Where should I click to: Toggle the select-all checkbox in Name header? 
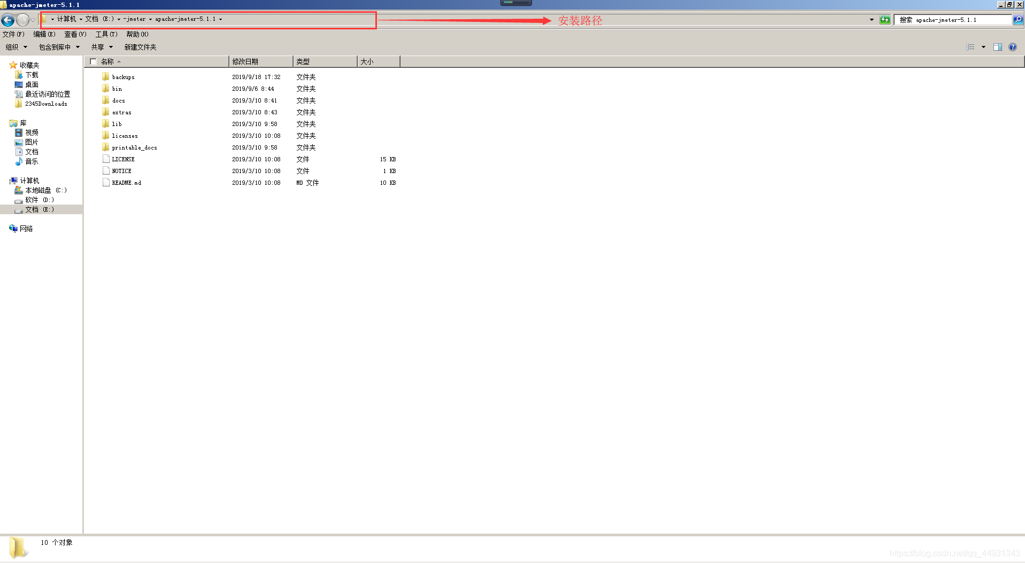[x=93, y=61]
